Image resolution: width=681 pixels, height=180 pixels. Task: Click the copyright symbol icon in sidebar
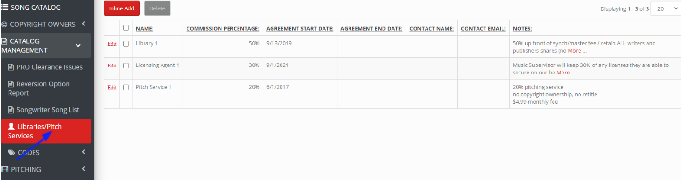(4, 24)
